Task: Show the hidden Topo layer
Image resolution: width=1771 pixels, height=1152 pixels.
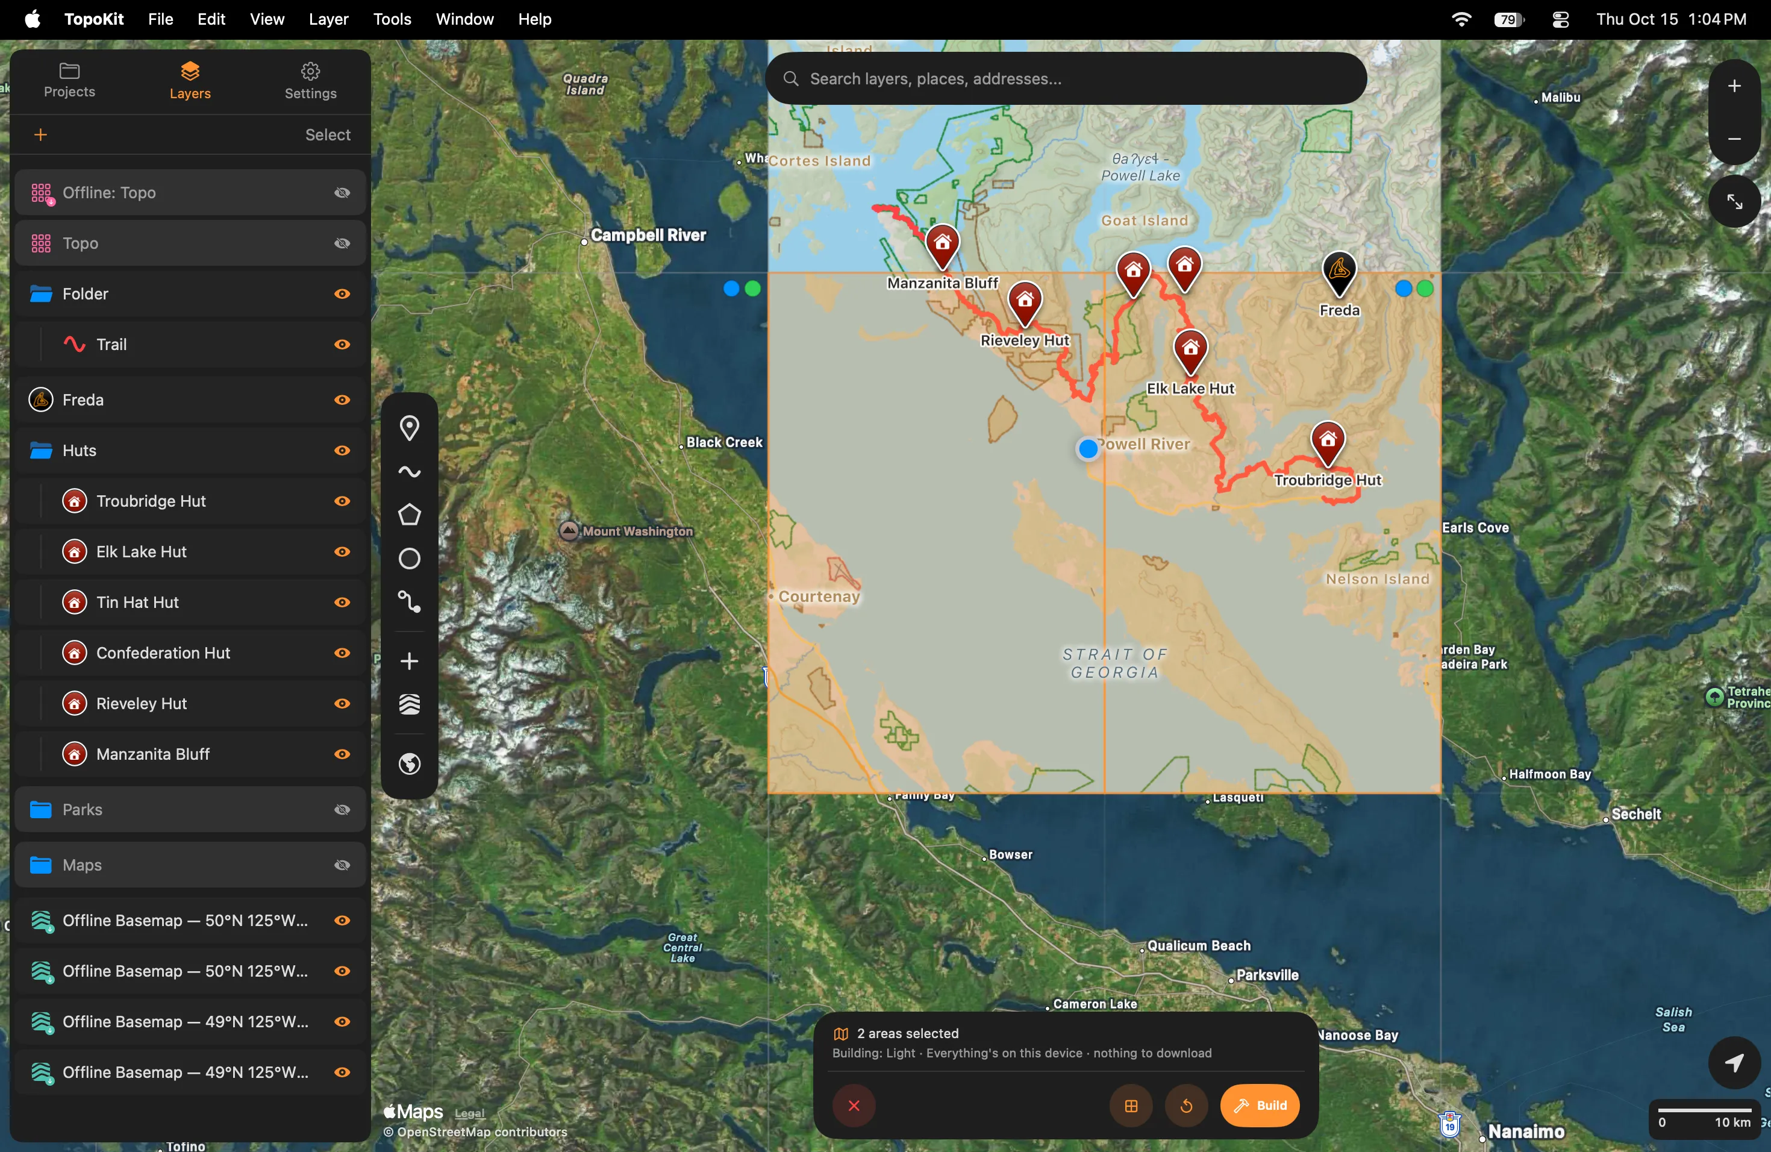Action: click(x=342, y=243)
